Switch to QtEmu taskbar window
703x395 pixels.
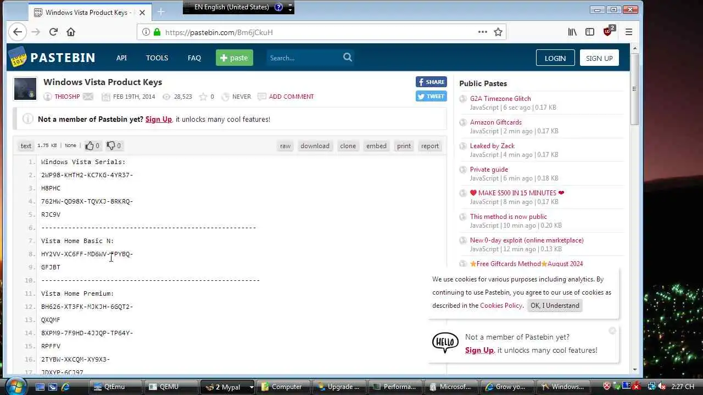[115, 387]
